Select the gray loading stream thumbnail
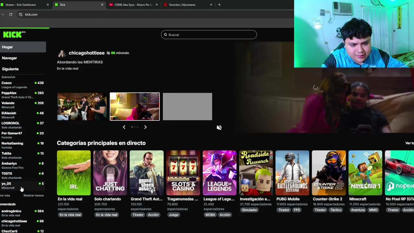The height and width of the screenshot is (233, 414). coord(187,106)
